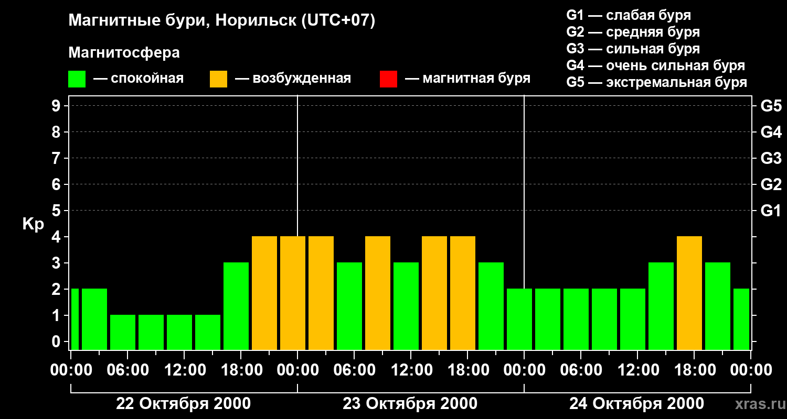The height and width of the screenshot is (419, 787).
Task: Click the '22 Октября 2000' date label
Action: tap(184, 404)
